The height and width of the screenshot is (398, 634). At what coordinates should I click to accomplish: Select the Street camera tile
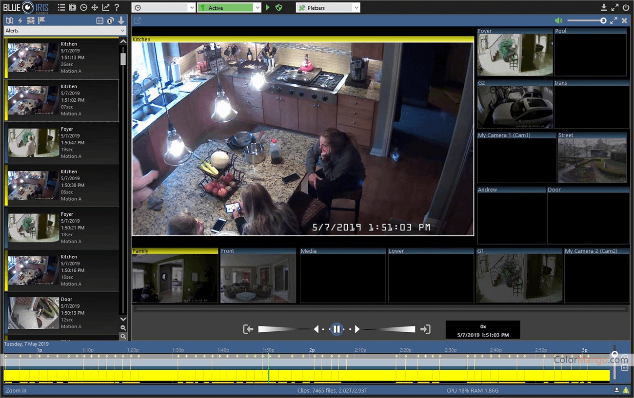pyautogui.click(x=593, y=158)
